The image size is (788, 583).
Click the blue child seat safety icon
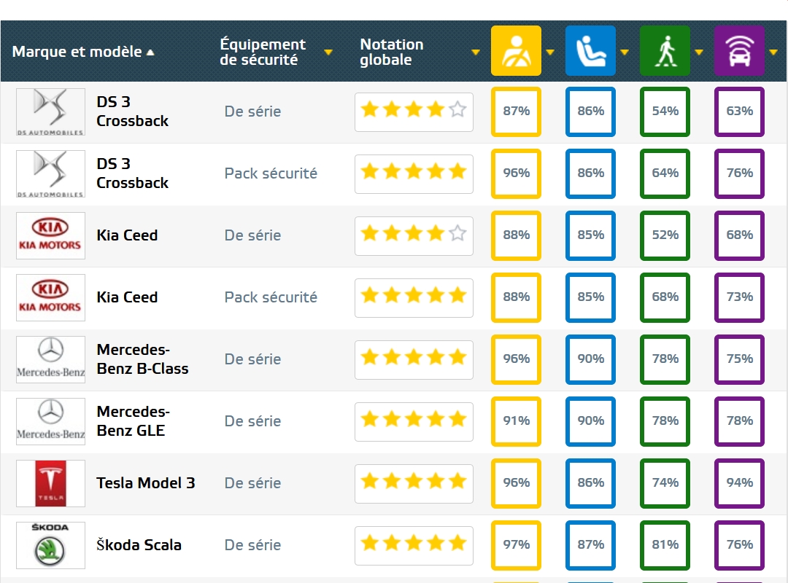pos(590,51)
